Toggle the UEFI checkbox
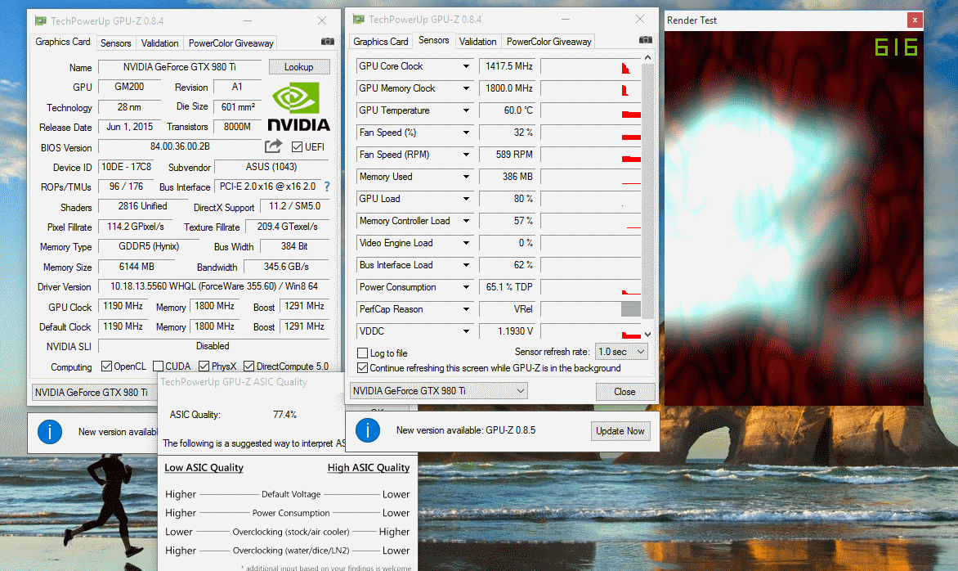This screenshot has height=571, width=958. (297, 146)
